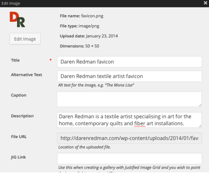Screen dimensions: 209x173
Task: Click the DR favicon thumbnail
Action: (17, 19)
